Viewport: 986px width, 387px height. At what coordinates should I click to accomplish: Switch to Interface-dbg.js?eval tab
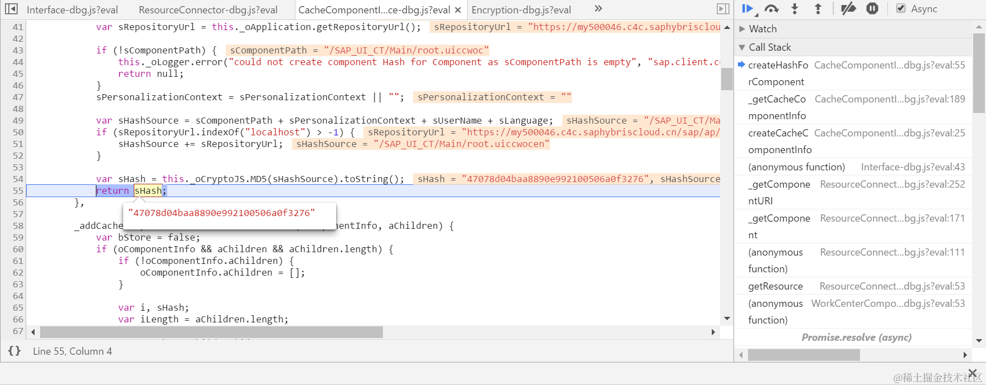point(72,10)
